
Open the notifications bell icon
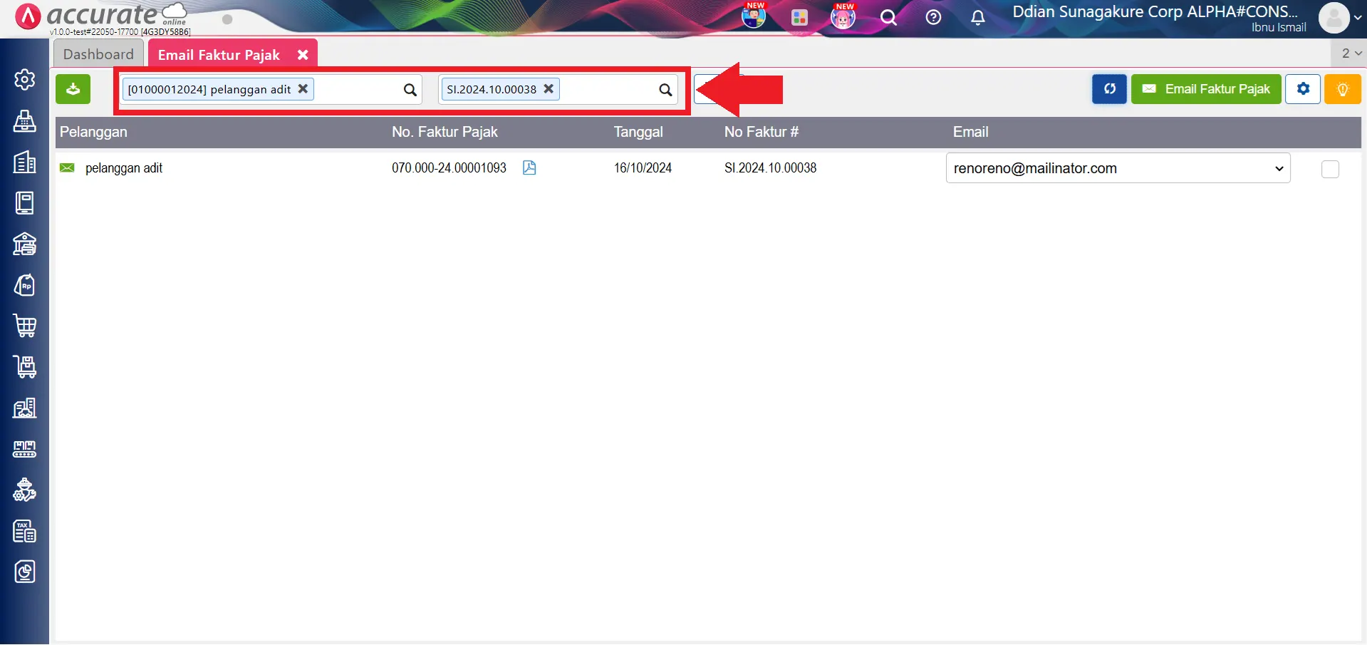pos(978,18)
